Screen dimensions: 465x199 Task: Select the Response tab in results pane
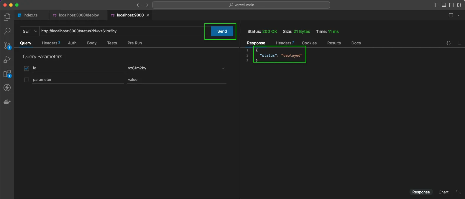(x=256, y=43)
